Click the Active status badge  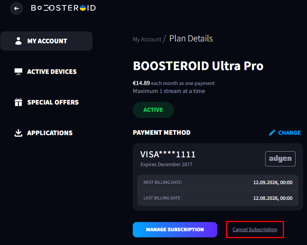click(153, 110)
